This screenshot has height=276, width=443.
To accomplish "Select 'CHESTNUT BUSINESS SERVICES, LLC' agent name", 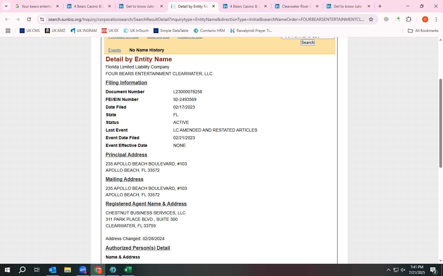I will coord(146,213).
